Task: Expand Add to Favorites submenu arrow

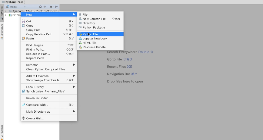Action: click(x=74, y=76)
